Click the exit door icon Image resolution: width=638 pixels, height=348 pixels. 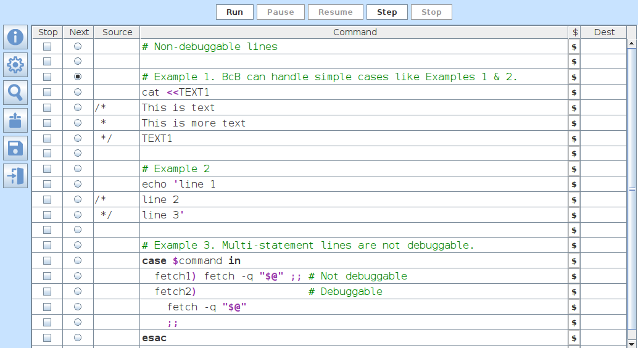pos(15,176)
